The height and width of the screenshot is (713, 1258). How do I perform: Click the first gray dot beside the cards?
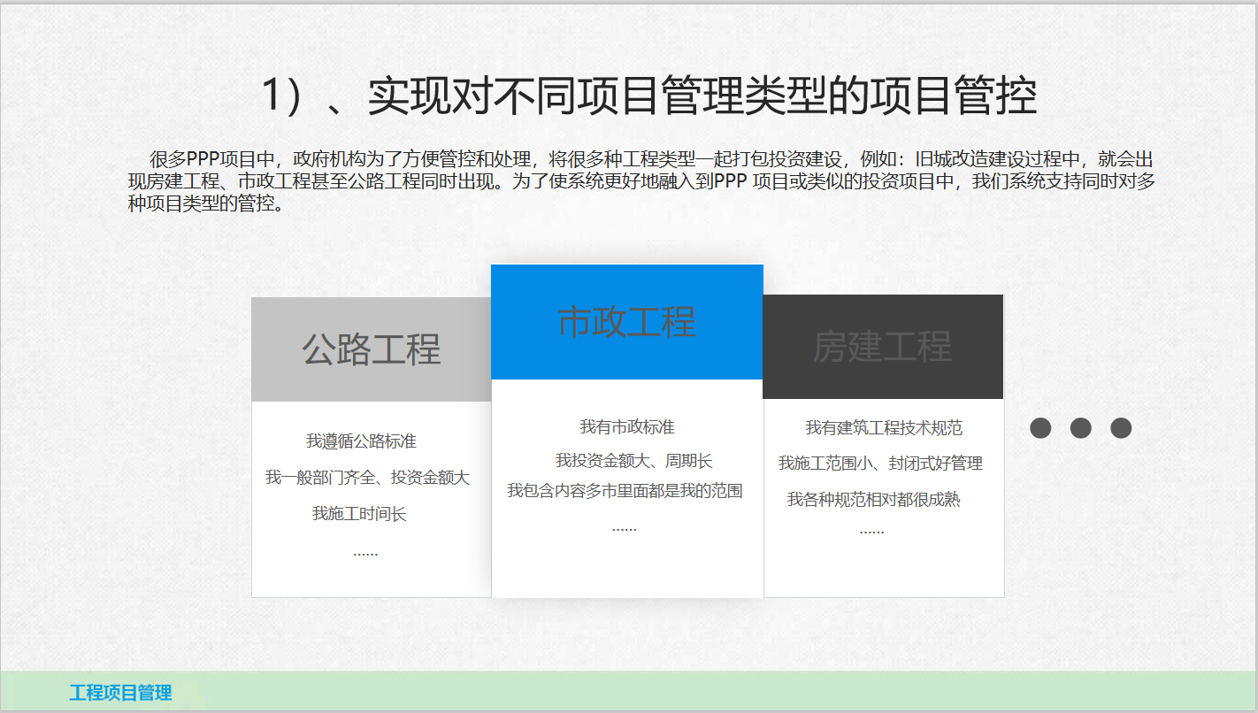click(1040, 428)
